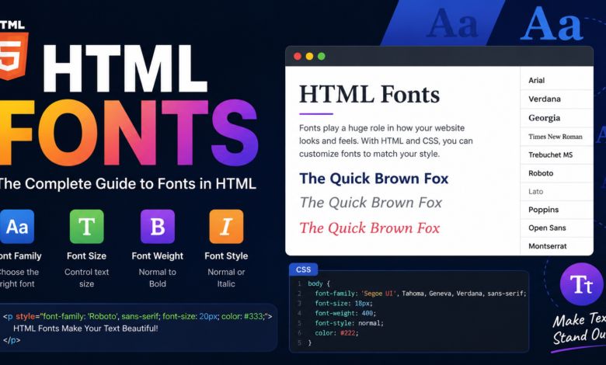Select Georgia in the font list
606x365 pixels.
click(556, 118)
